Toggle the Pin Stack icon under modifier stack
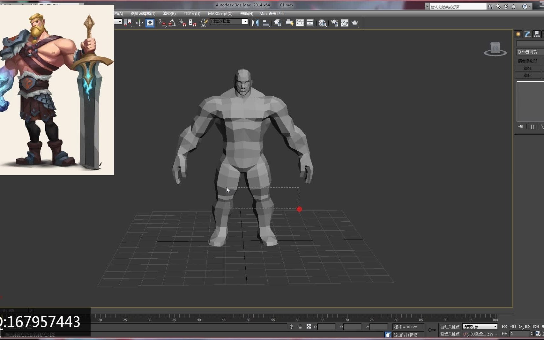Viewport: 544px width, 340px height. 521,127
